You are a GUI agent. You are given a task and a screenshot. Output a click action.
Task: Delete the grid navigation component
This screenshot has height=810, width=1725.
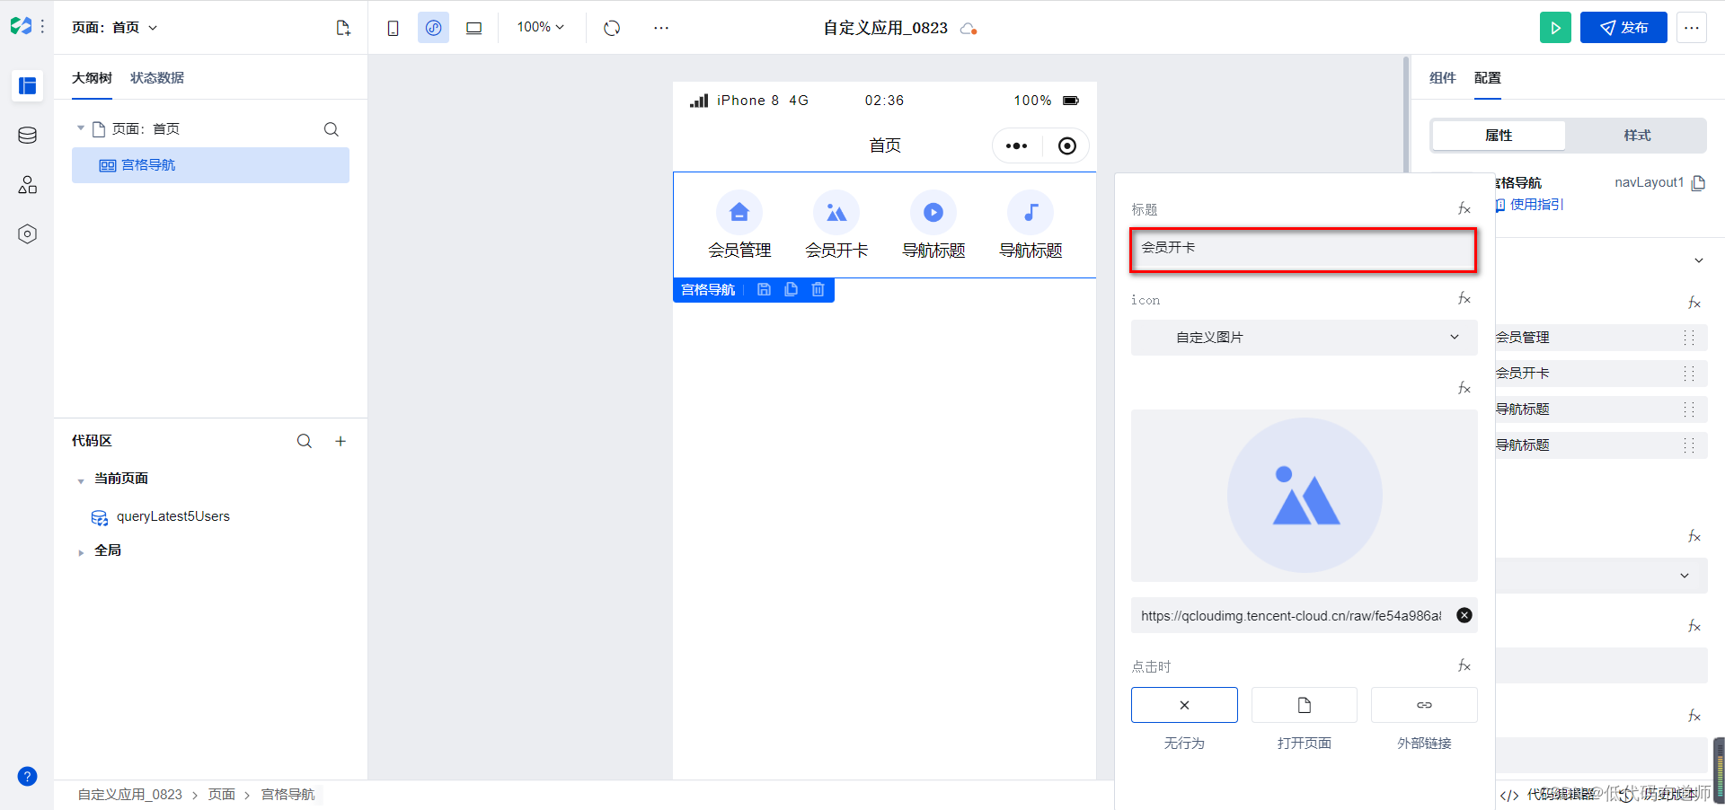[818, 290]
